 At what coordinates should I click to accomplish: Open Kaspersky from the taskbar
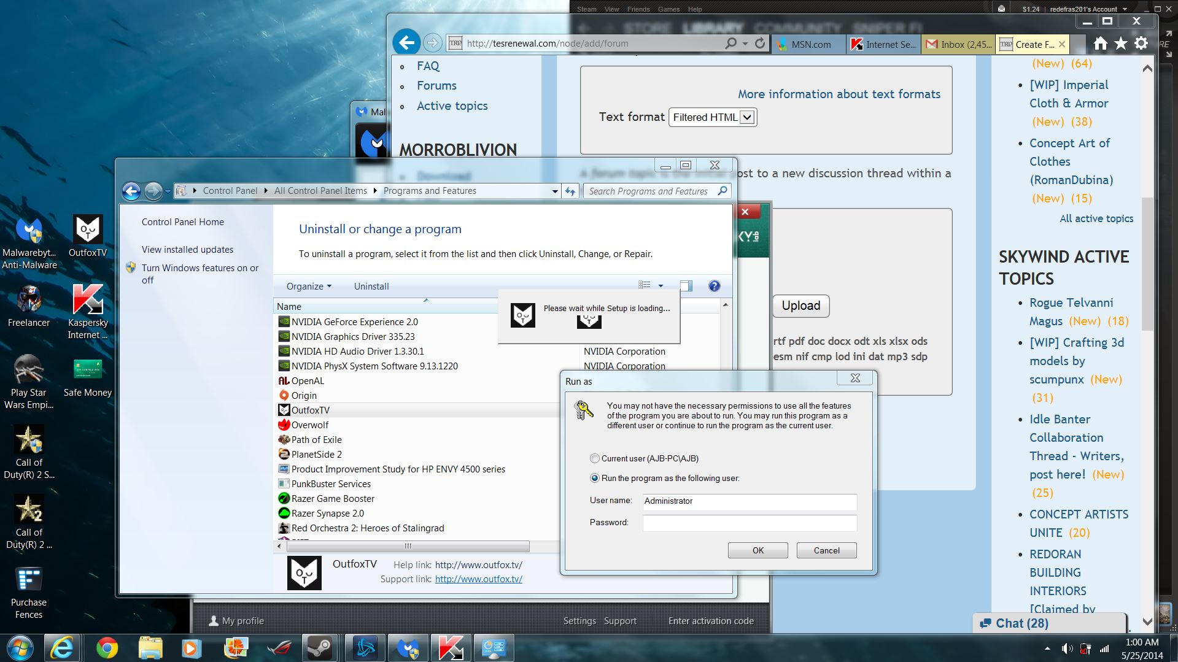tap(451, 648)
